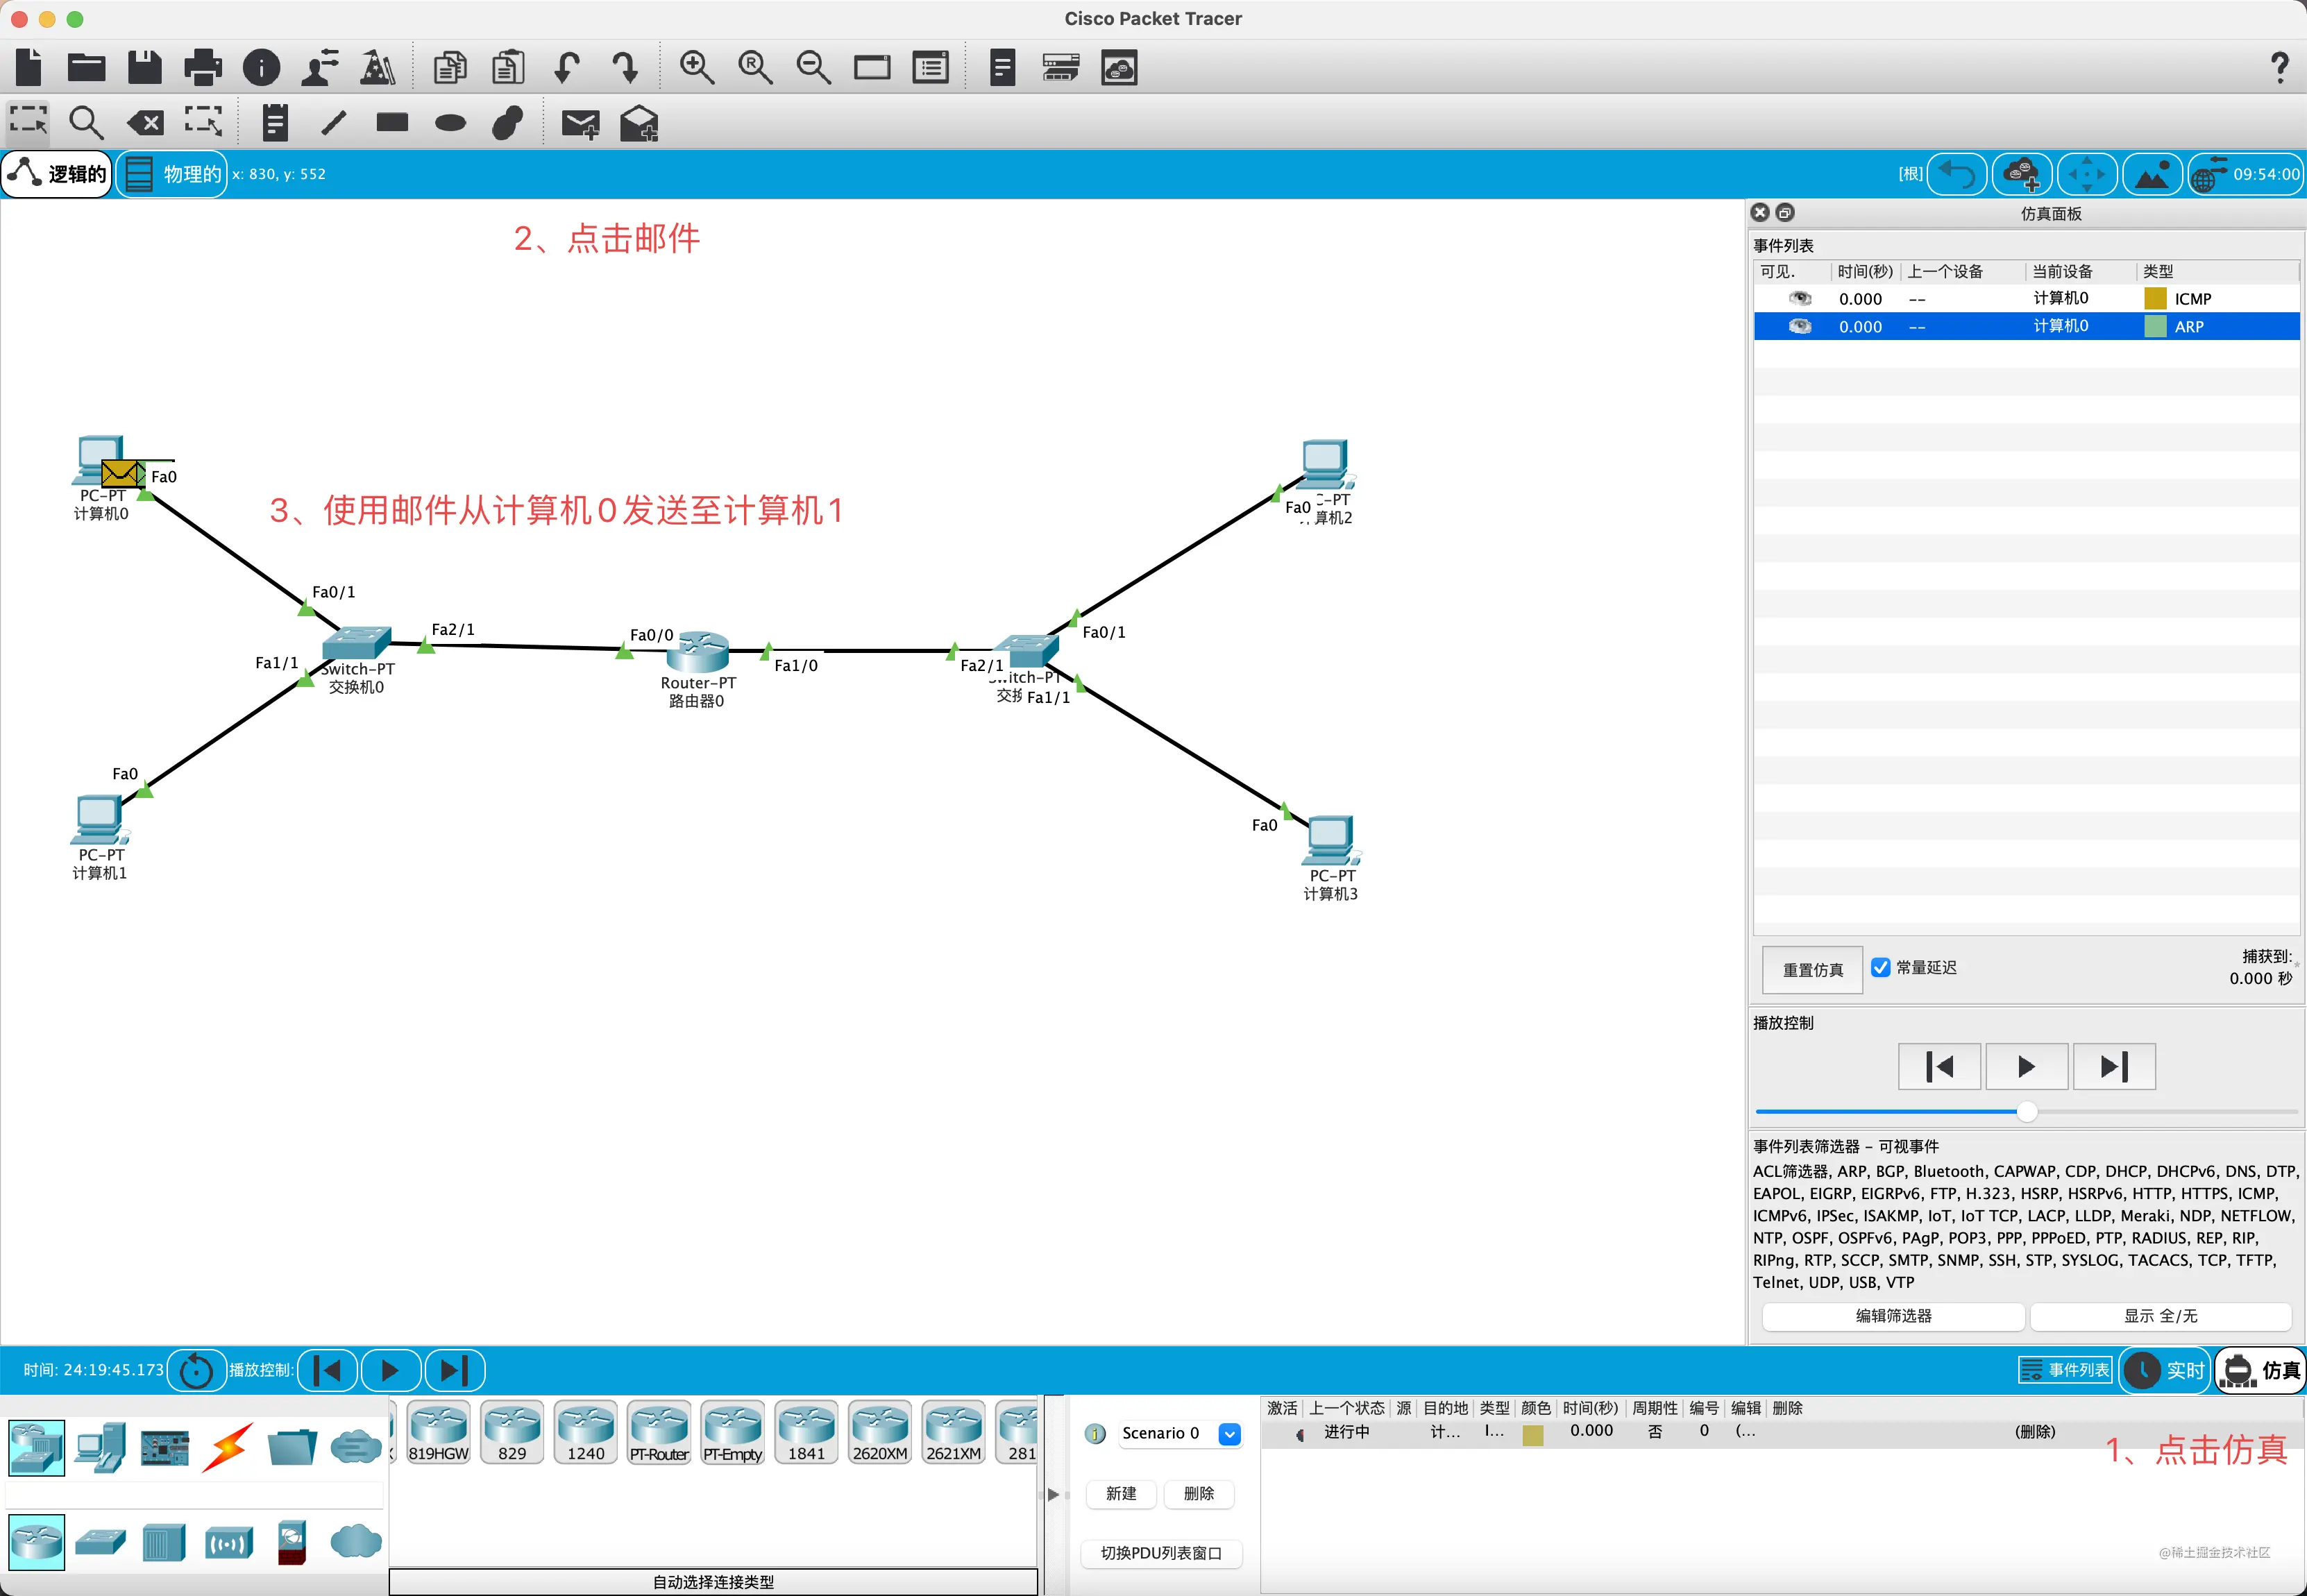Redo the last action
The width and height of the screenshot is (2307, 1596).
point(625,67)
